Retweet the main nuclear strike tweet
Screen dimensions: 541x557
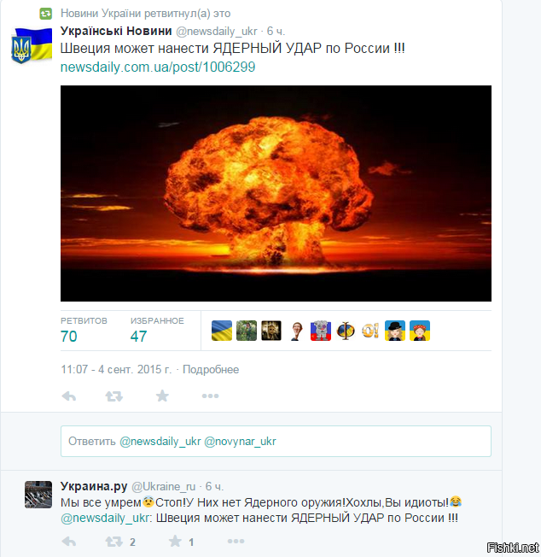113,396
